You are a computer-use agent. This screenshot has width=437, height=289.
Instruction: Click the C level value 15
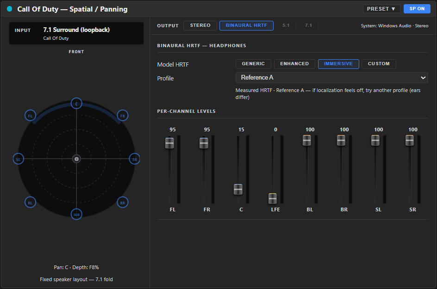[x=241, y=129]
